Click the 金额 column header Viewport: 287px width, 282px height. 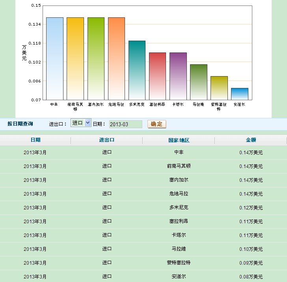(x=251, y=140)
